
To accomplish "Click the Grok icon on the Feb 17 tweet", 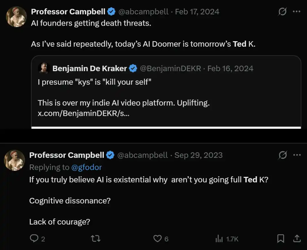I will click(x=282, y=12).
